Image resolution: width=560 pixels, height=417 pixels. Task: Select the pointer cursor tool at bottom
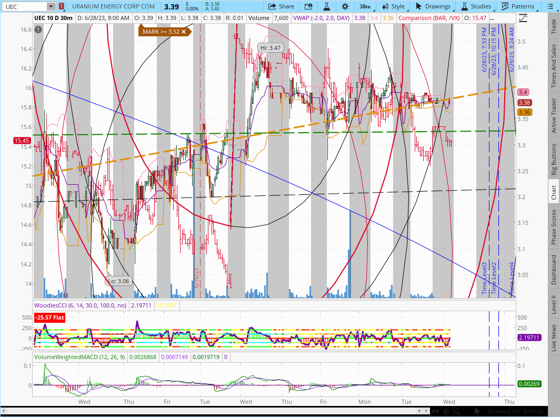478,411
